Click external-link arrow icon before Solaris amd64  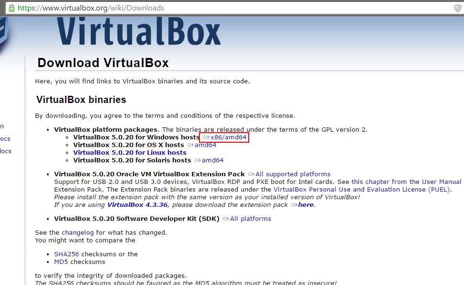coord(198,160)
